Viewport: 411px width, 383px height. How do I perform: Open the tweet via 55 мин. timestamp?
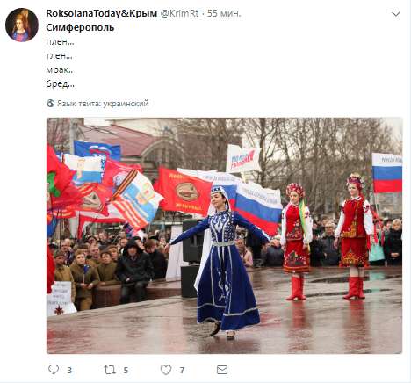click(224, 13)
